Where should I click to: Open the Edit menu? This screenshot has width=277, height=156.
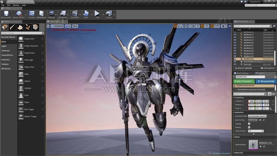[x=9, y=5]
